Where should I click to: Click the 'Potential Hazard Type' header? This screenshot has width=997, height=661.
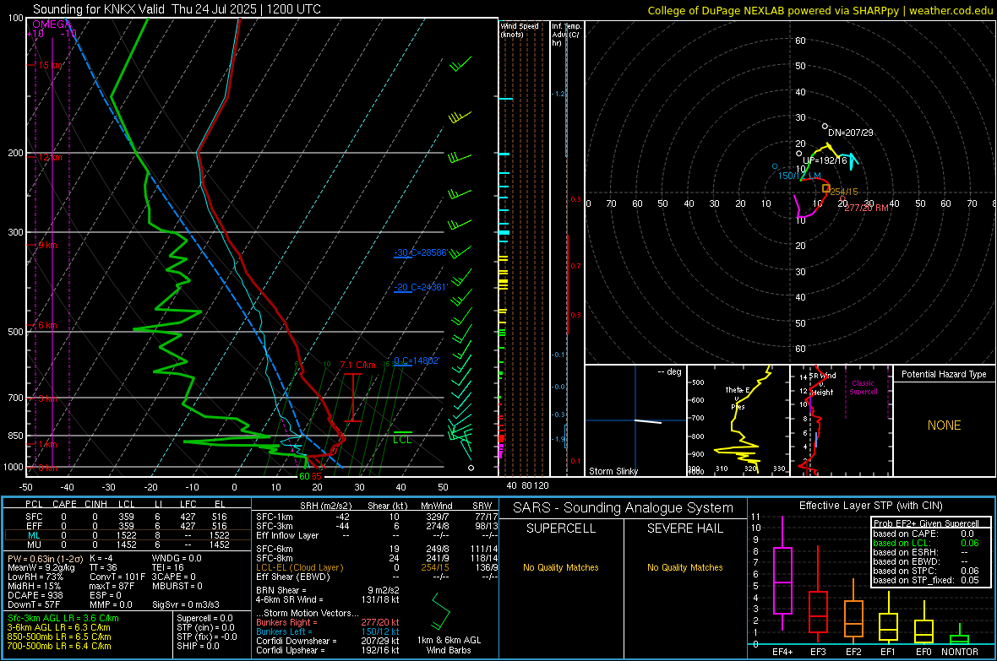(945, 374)
